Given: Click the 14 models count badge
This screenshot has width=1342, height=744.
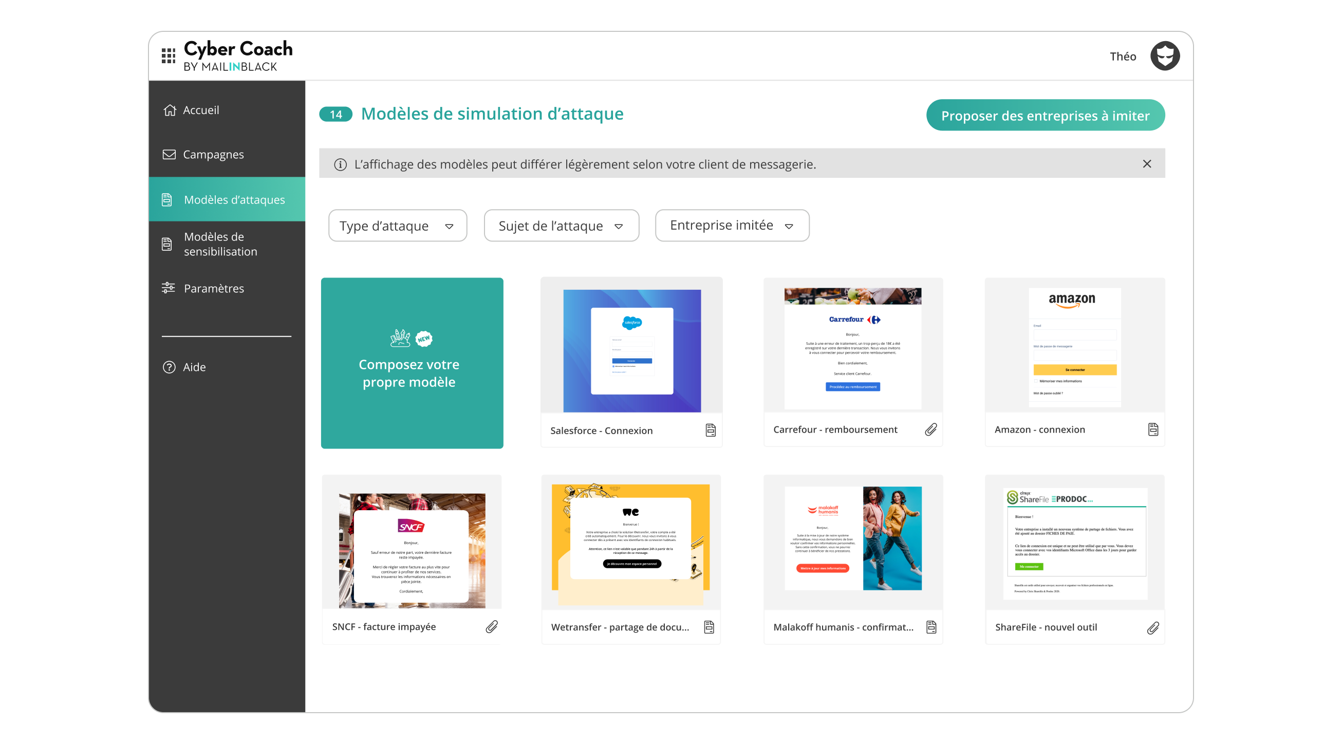Looking at the screenshot, I should [x=335, y=114].
